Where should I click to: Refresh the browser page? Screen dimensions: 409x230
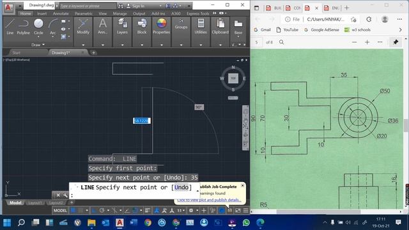pyautogui.click(x=369, y=19)
